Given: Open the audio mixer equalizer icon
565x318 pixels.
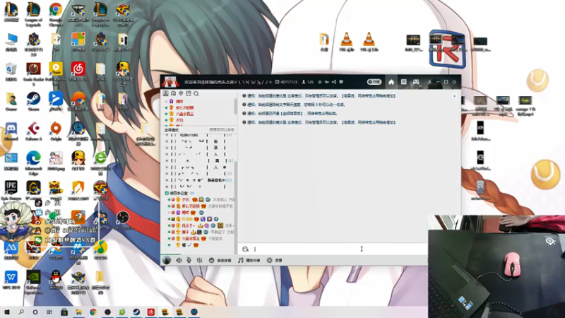Looking at the screenshot, I should point(199,260).
